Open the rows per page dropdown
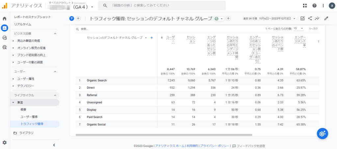 coord(298,29)
